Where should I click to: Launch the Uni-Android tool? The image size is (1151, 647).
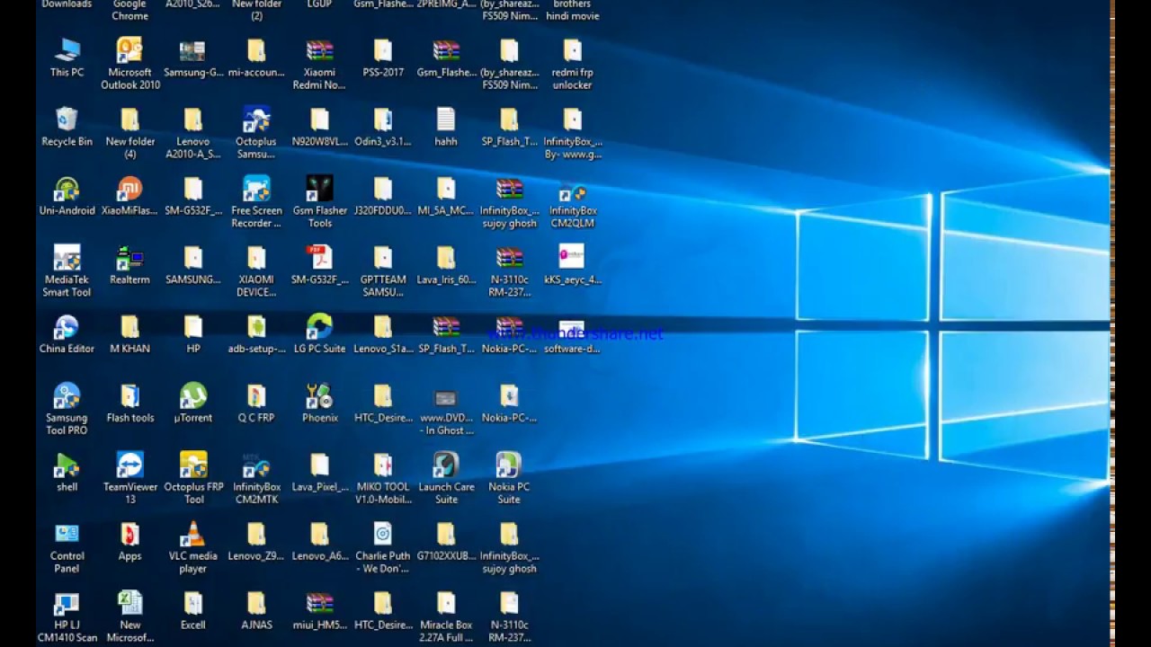pos(67,196)
